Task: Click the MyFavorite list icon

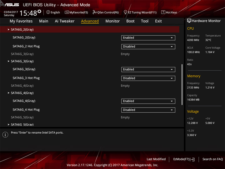Action: pyautogui.click(x=67, y=12)
